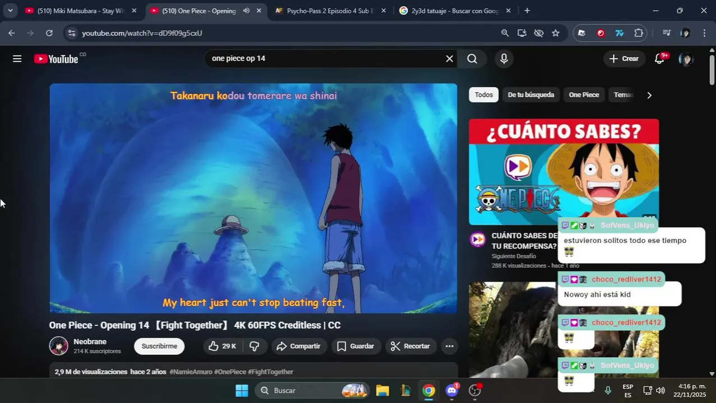Click the One Piece video player
Image resolution: width=716 pixels, height=403 pixels.
[253, 198]
